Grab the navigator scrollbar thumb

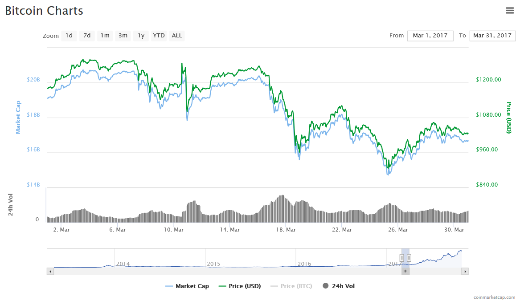pos(405,272)
